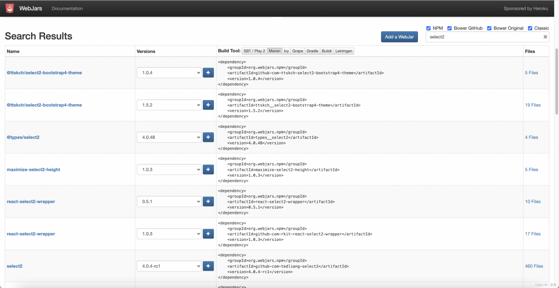Click the WebJars logo icon

(10, 8)
